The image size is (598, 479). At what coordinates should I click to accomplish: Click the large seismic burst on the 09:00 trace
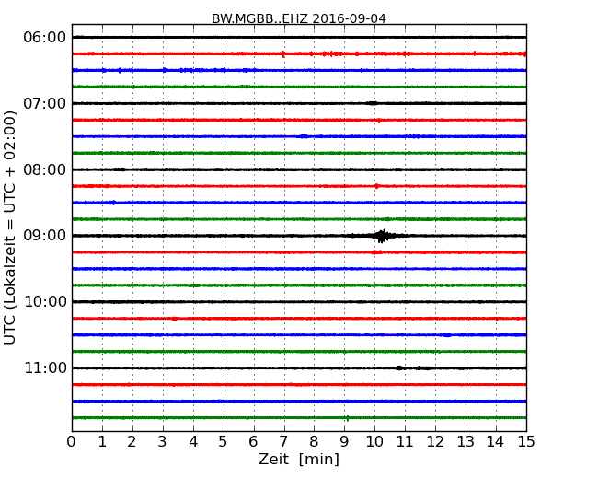pyautogui.click(x=383, y=236)
